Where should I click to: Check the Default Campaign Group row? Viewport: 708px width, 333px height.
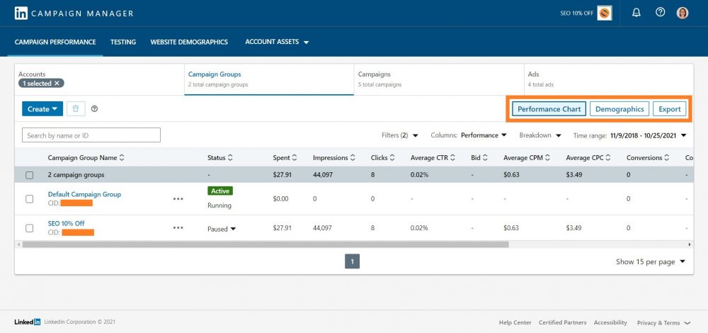[29, 199]
